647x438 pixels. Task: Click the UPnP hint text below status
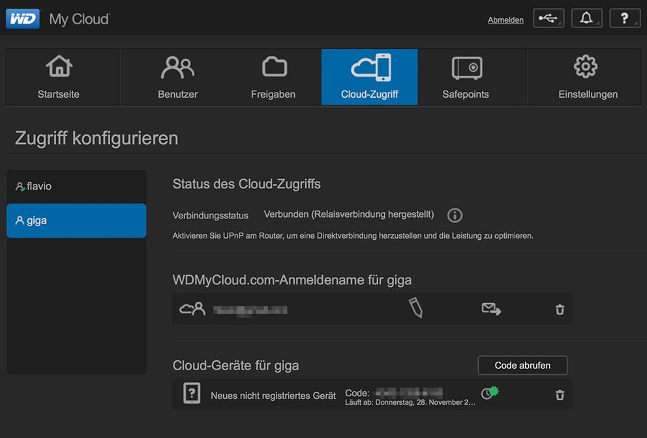353,236
